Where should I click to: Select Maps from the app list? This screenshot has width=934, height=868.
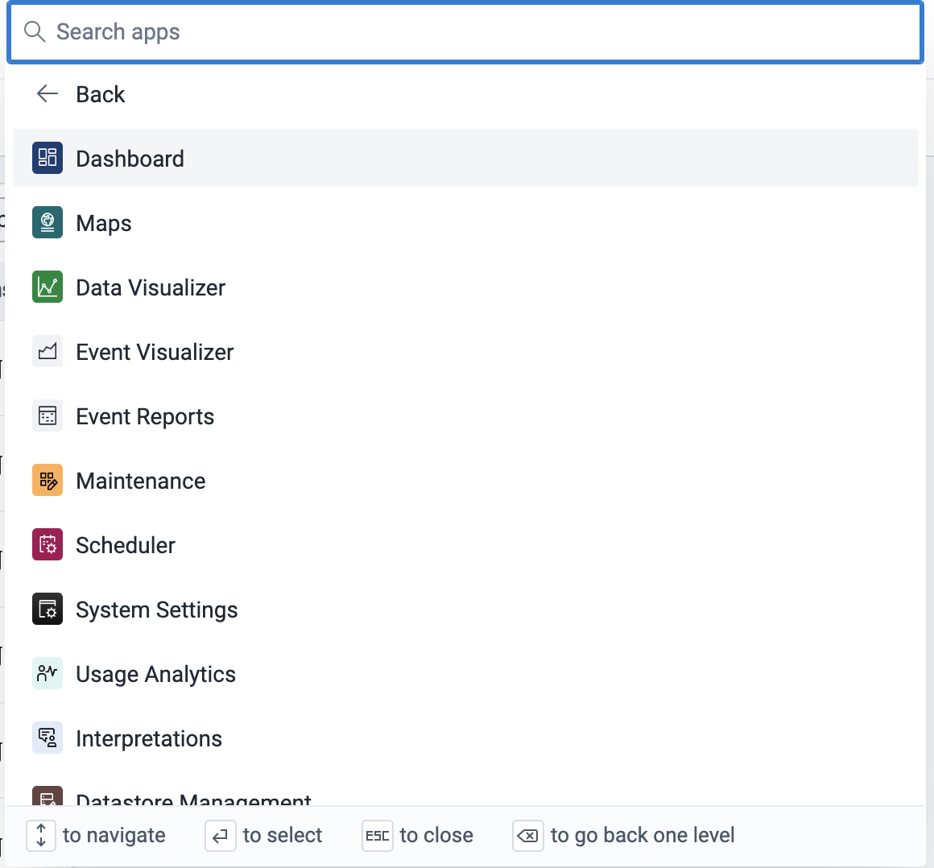[x=104, y=223]
